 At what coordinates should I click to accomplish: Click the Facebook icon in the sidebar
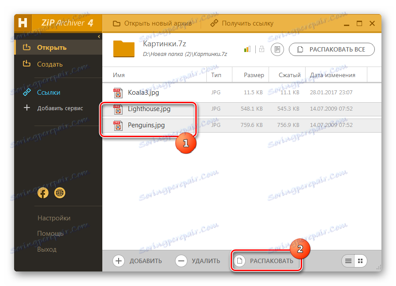[x=43, y=193]
